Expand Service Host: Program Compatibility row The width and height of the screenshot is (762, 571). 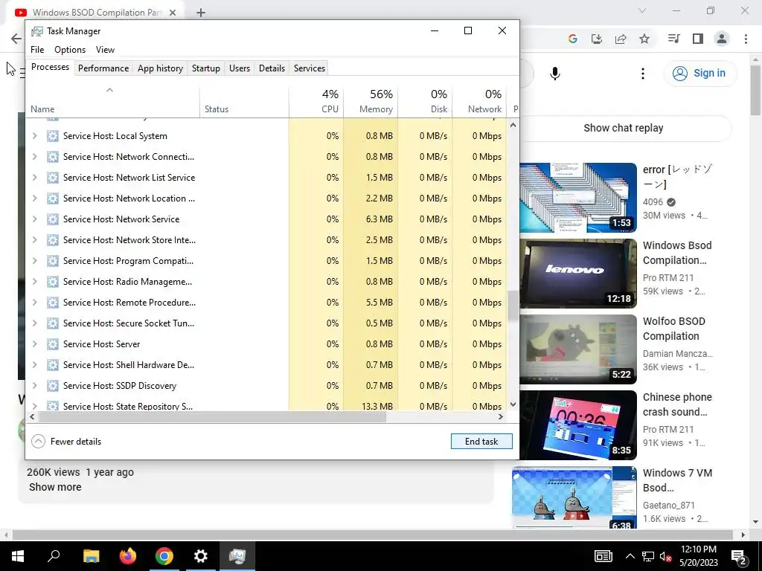click(x=34, y=261)
